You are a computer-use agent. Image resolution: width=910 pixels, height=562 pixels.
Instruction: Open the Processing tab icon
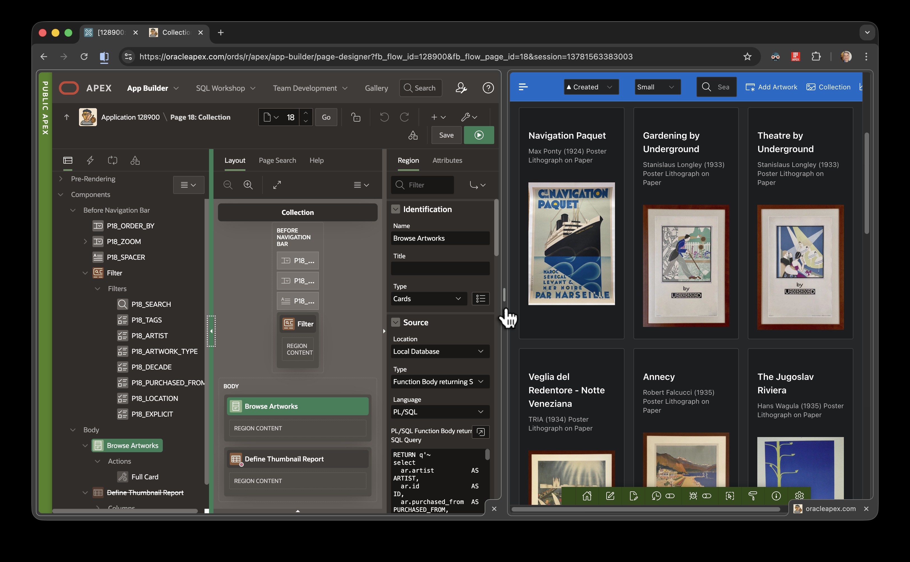[112, 160]
